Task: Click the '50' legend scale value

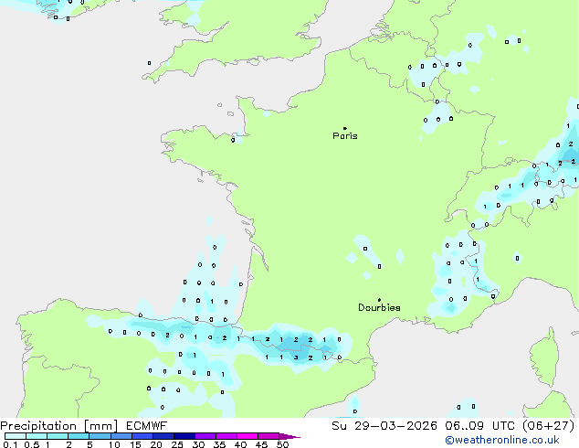Action: pos(283,444)
